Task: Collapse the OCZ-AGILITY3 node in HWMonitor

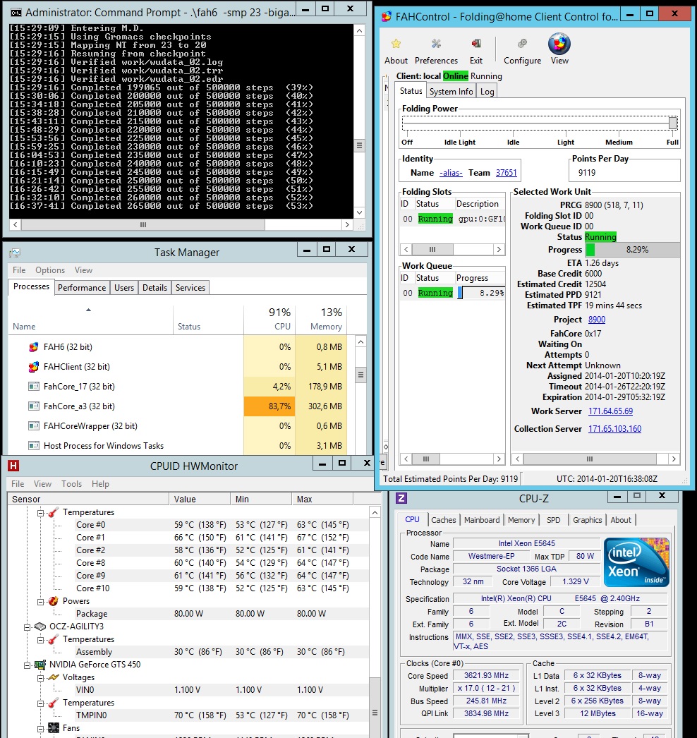Action: click(x=28, y=627)
